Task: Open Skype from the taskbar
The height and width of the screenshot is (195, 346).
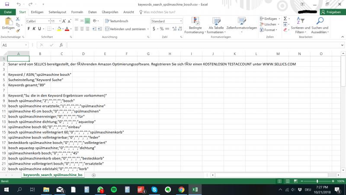Action: (154, 190)
